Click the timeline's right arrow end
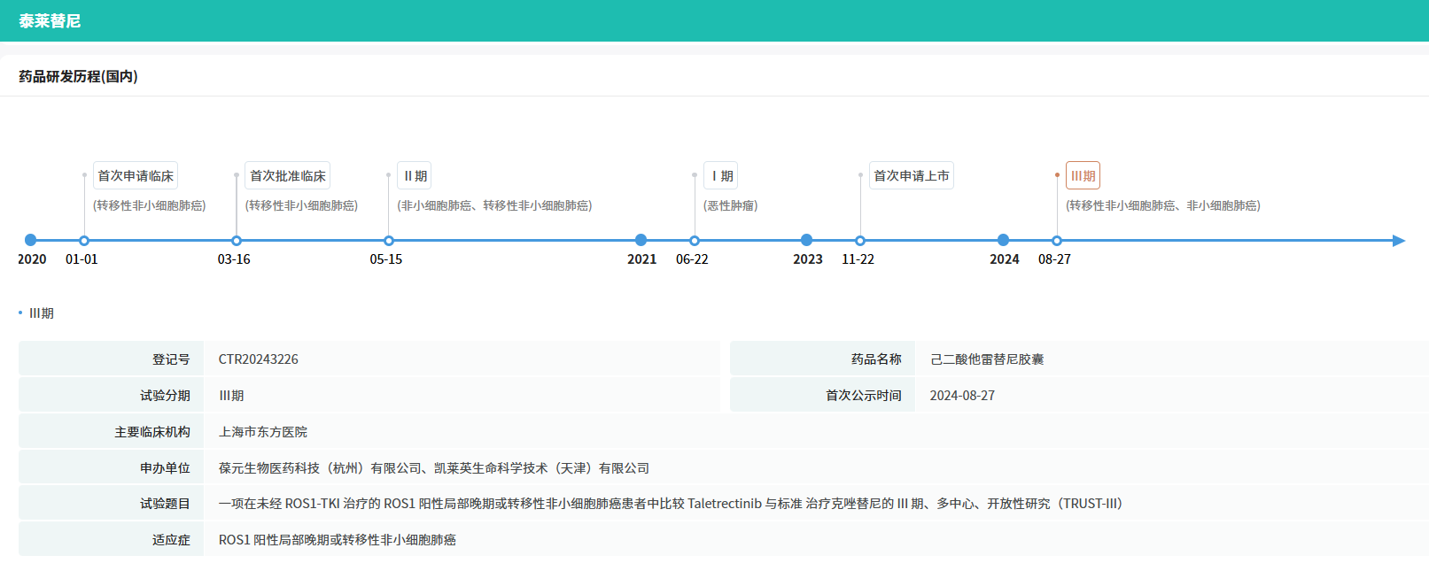Viewport: 1429px width, 571px height. pyautogui.click(x=1399, y=241)
